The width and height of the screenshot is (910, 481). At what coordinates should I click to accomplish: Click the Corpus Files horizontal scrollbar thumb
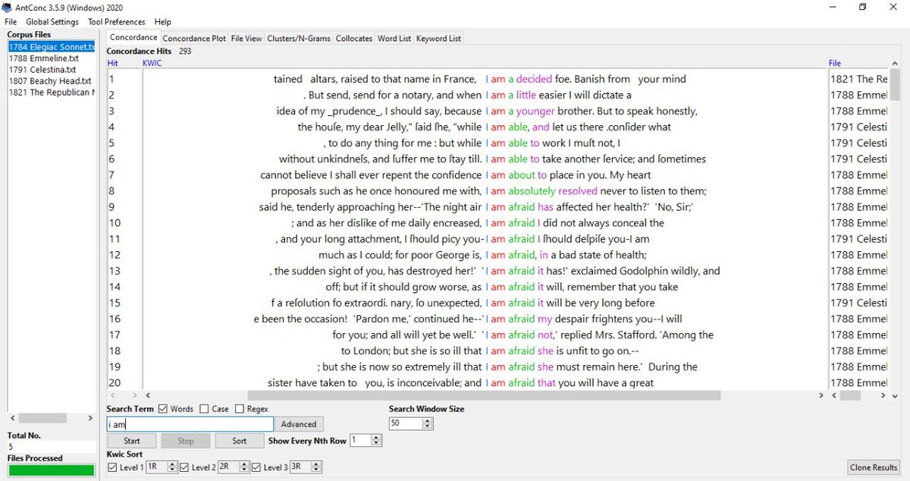tap(41, 418)
